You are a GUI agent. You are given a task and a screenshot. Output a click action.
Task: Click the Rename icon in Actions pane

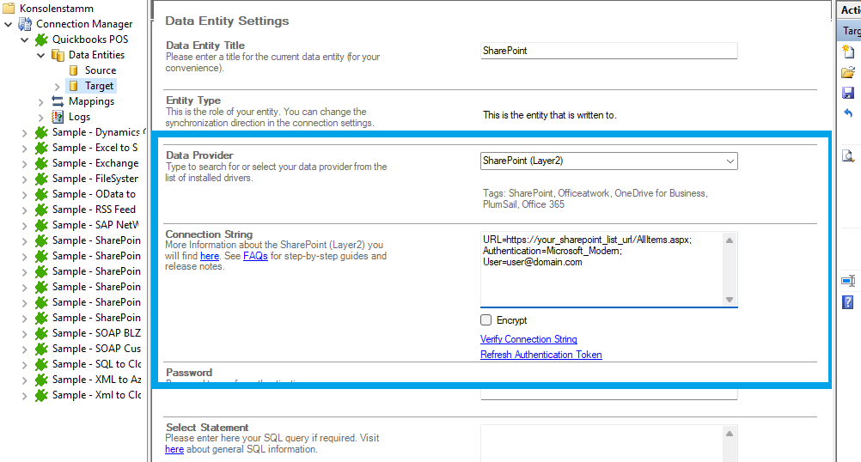tap(848, 281)
